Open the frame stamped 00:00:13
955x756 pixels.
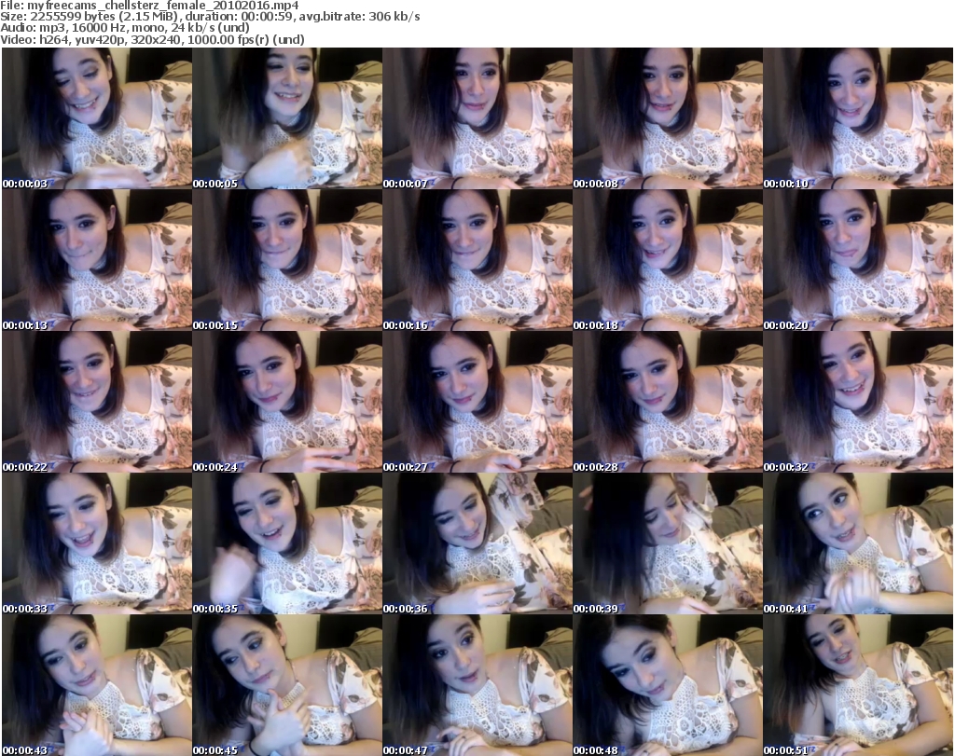tap(97, 260)
